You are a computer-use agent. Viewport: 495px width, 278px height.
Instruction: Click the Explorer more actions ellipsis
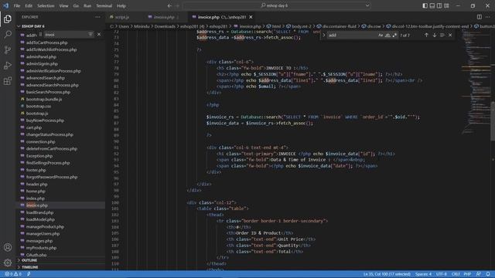click(x=97, y=17)
